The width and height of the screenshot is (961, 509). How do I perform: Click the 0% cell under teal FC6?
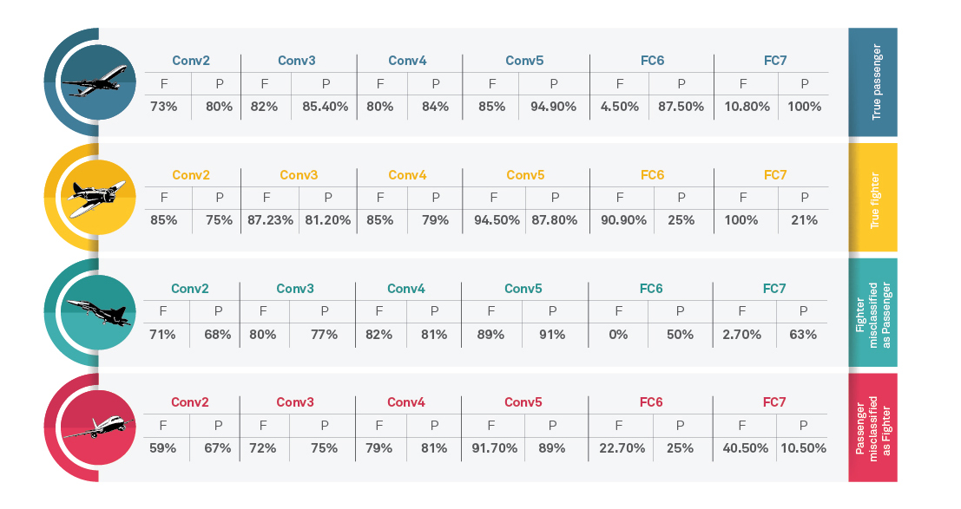pos(619,335)
